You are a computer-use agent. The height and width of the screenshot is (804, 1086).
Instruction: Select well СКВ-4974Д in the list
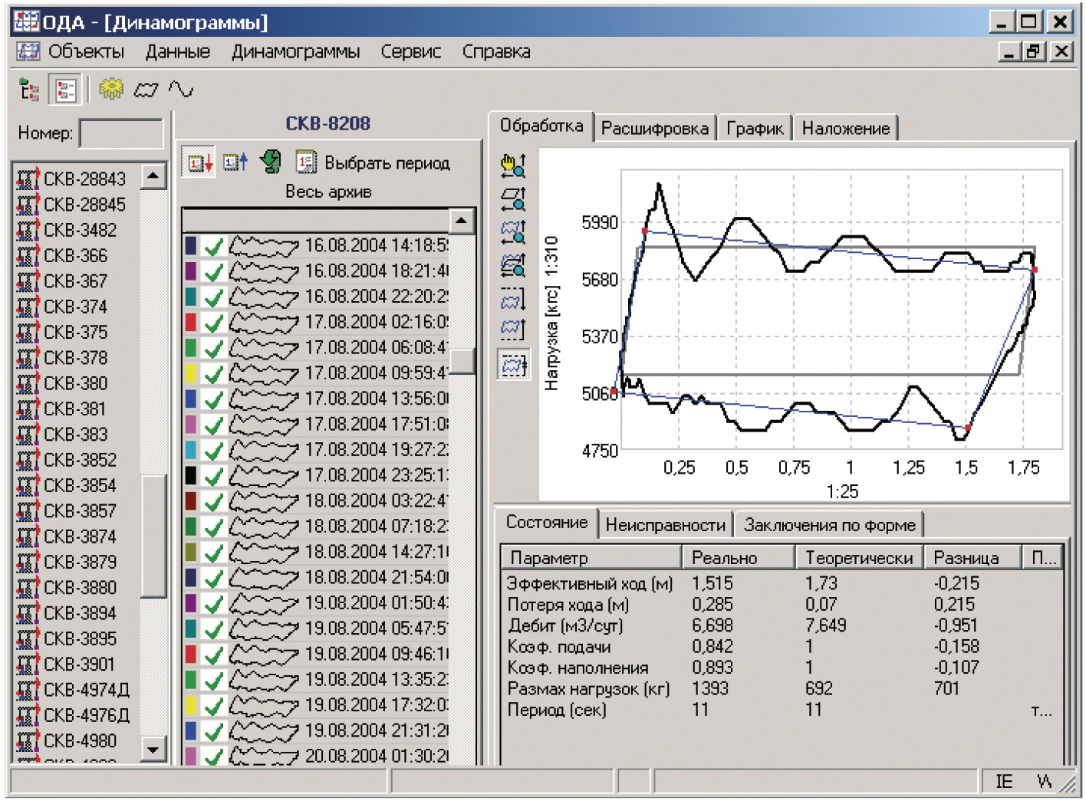86,690
